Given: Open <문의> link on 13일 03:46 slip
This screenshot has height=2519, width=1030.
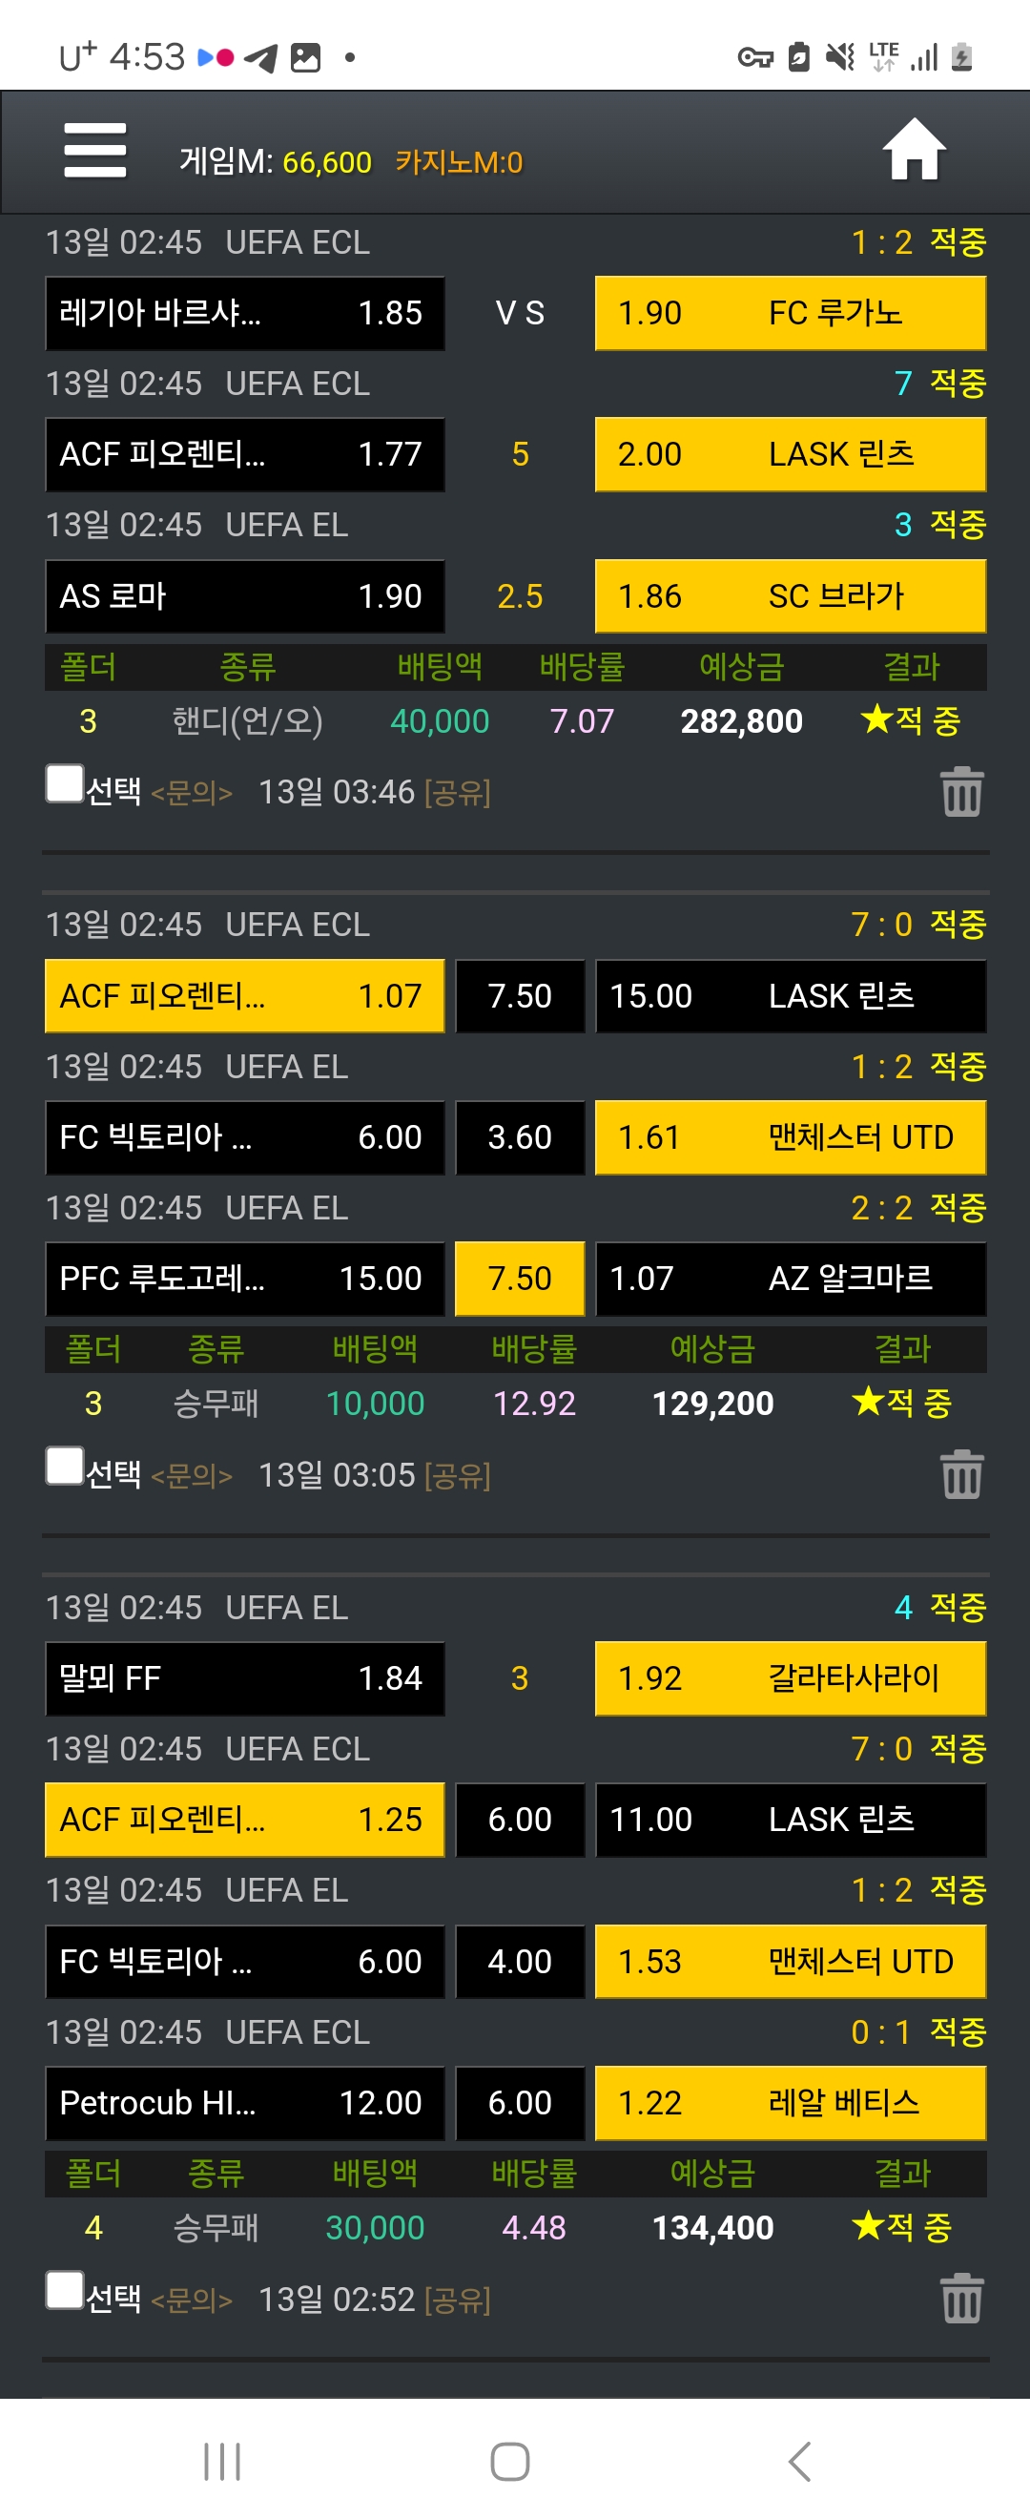Looking at the screenshot, I should [192, 792].
